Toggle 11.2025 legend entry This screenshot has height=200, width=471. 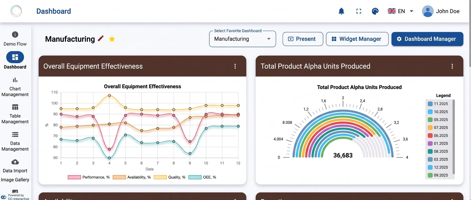438,104
